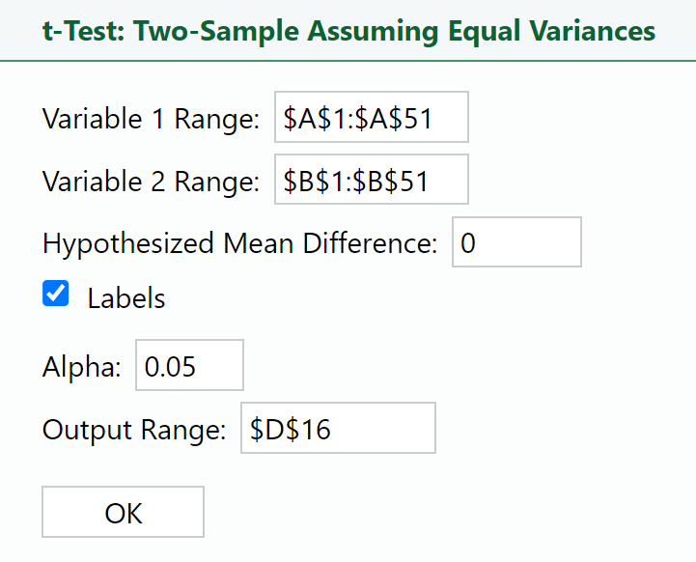This screenshot has height=562, width=696.
Task: Confirm the t-Test settings with OK
Action: 123,512
